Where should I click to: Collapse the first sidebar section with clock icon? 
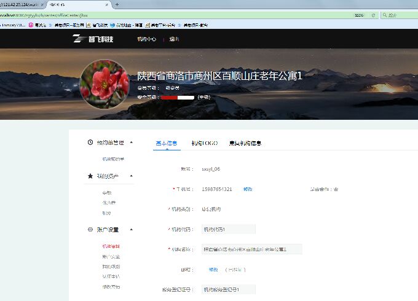tap(131, 142)
